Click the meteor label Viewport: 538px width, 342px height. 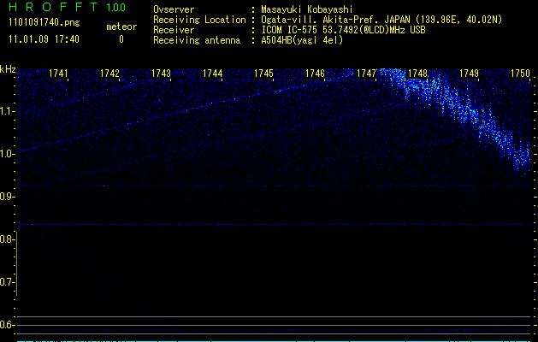(121, 27)
